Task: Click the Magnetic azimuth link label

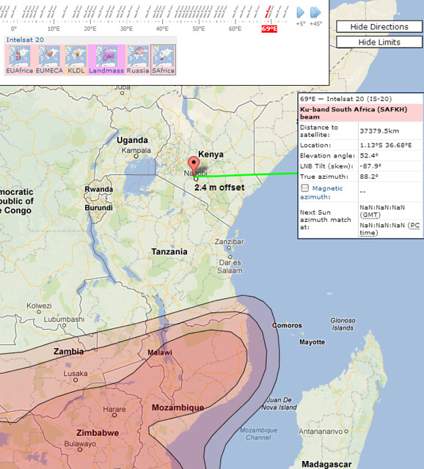Action: coord(321,193)
